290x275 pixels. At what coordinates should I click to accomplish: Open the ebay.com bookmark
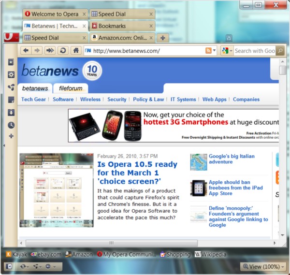coord(46,255)
